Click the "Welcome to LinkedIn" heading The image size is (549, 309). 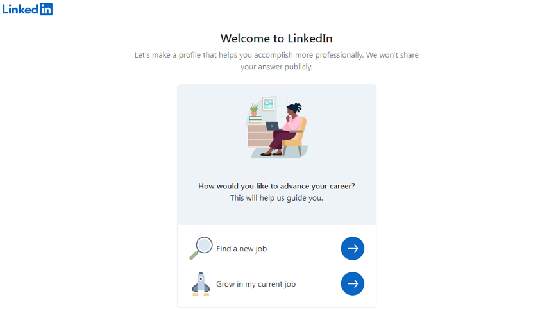click(276, 38)
